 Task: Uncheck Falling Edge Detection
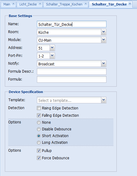click(x=39, y=116)
